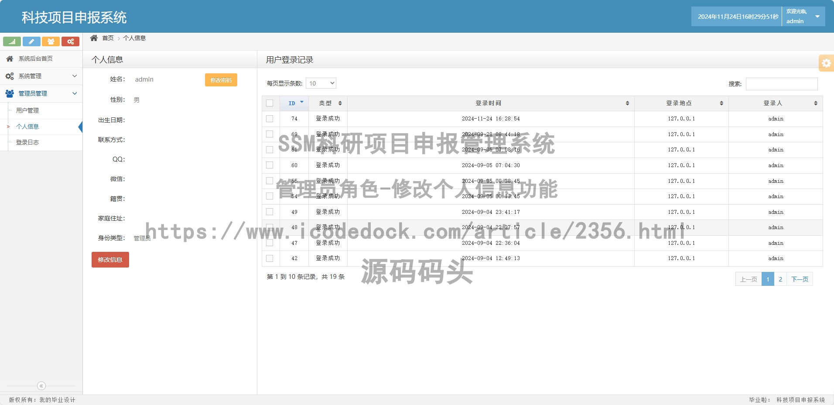
Task: Click the 科技项目申报系统 title
Action: click(x=74, y=17)
